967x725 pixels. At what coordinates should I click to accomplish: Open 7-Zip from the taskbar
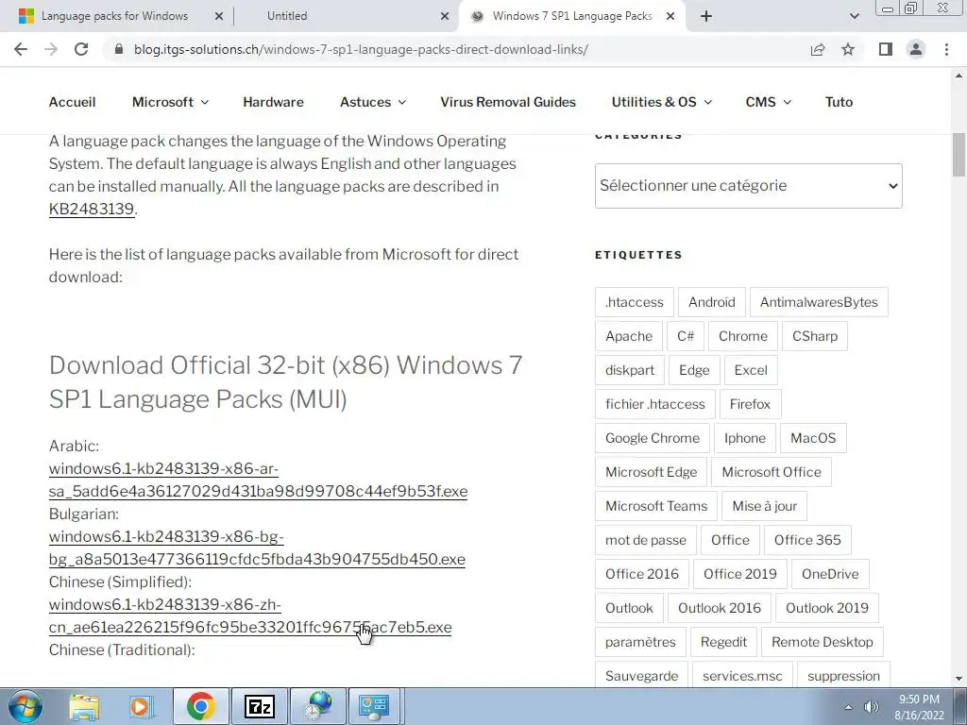click(259, 706)
